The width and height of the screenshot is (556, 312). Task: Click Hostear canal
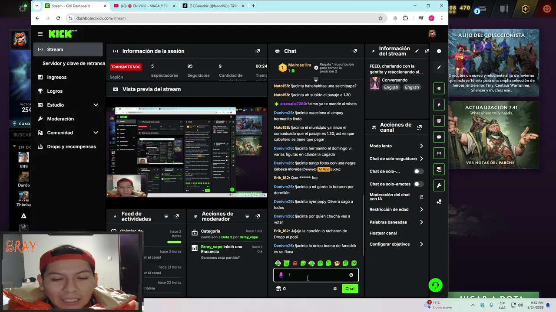[x=383, y=233]
